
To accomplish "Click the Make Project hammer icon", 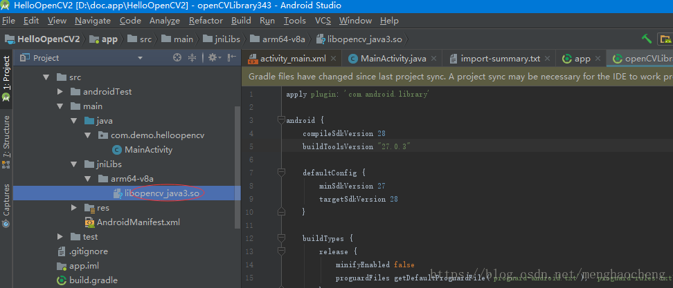I will click(x=647, y=39).
